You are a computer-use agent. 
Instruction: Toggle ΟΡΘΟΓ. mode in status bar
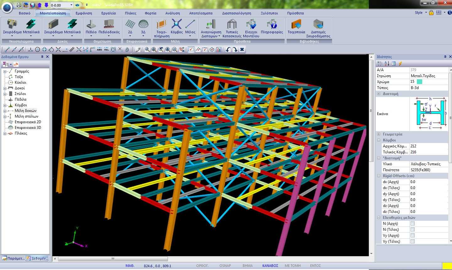click(x=202, y=266)
